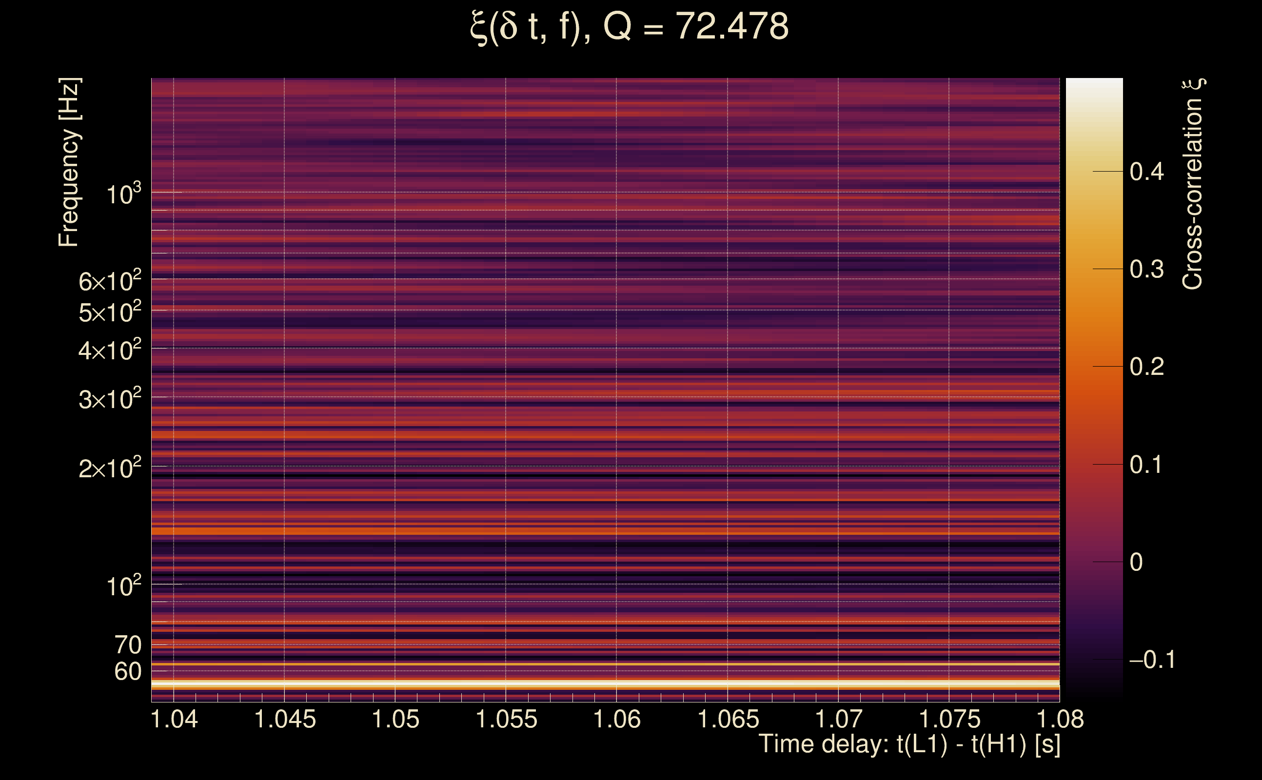Click the Frequency [Hz] y-axis label

point(69,162)
